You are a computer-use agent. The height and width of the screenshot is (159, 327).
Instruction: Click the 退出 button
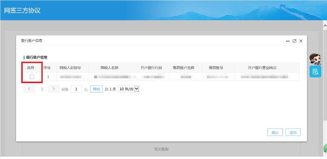click(293, 132)
